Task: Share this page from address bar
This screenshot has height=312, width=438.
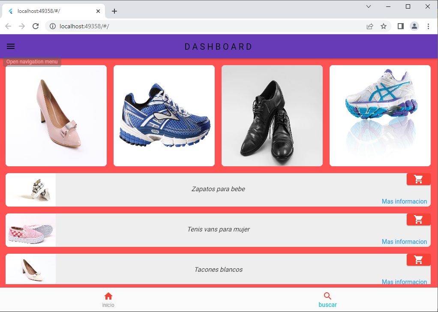Action: pos(370,26)
